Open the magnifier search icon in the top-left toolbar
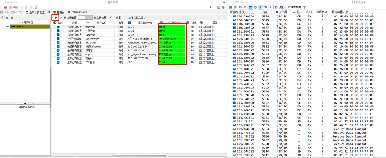 pyautogui.click(x=36, y=7)
